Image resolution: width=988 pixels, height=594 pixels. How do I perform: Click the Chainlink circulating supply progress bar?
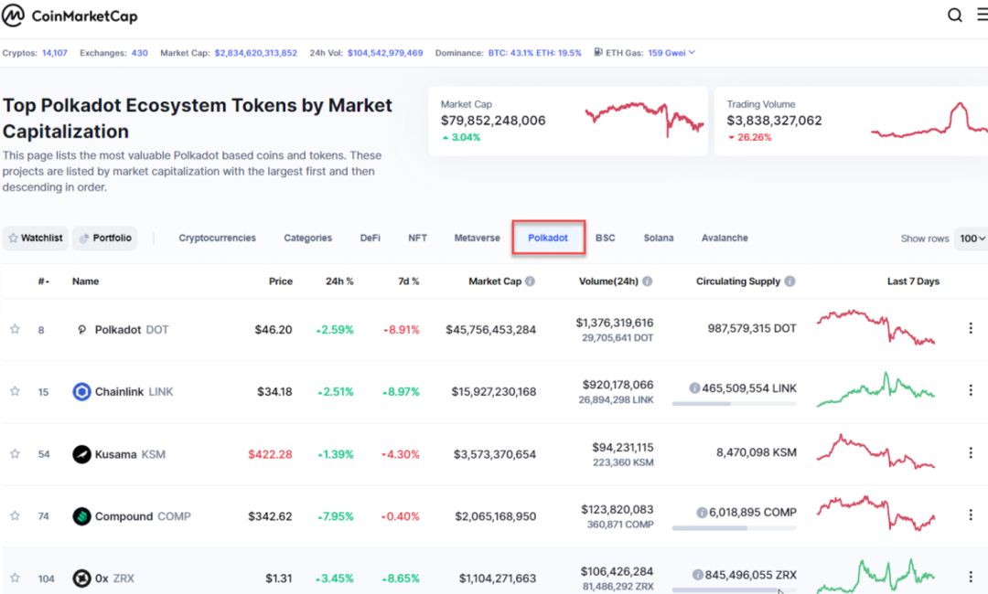tap(734, 403)
